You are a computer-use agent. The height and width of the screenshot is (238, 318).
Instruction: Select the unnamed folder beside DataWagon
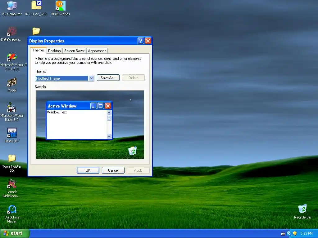pyautogui.click(x=36, y=31)
